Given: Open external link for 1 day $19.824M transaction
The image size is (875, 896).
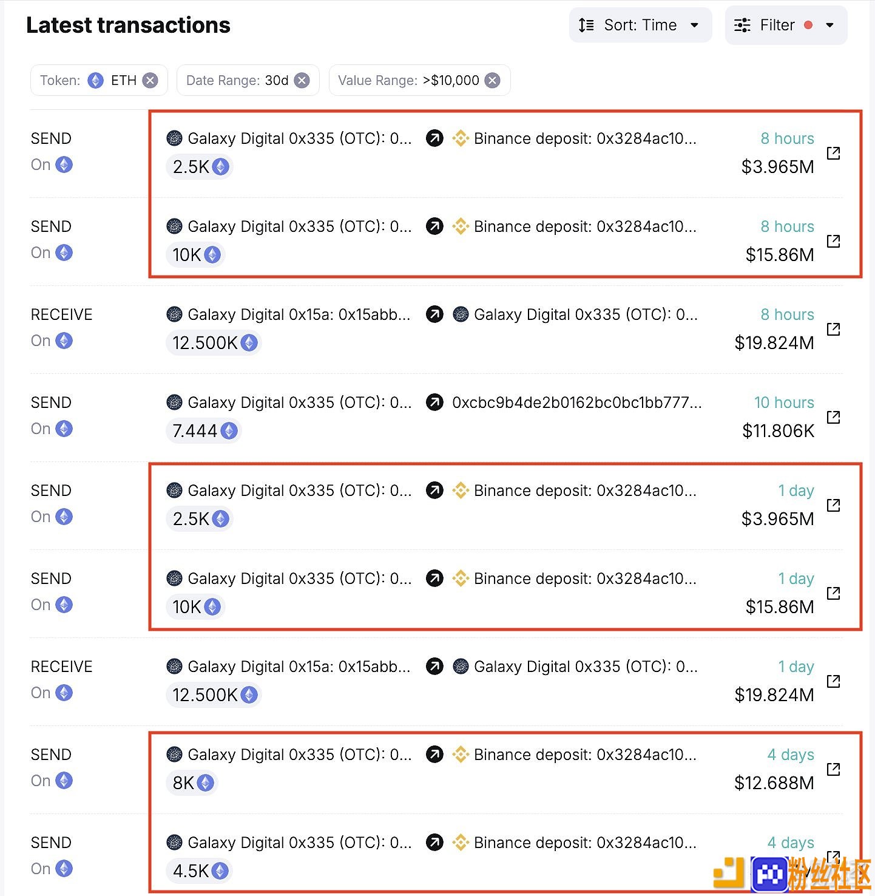Looking at the screenshot, I should pyautogui.click(x=834, y=681).
